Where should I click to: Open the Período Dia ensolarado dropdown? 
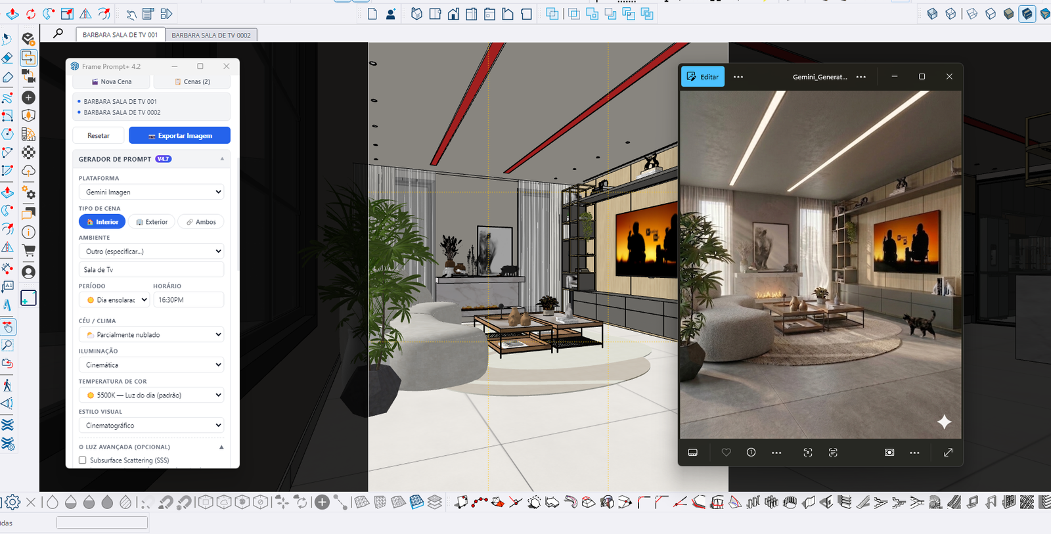[x=114, y=300]
